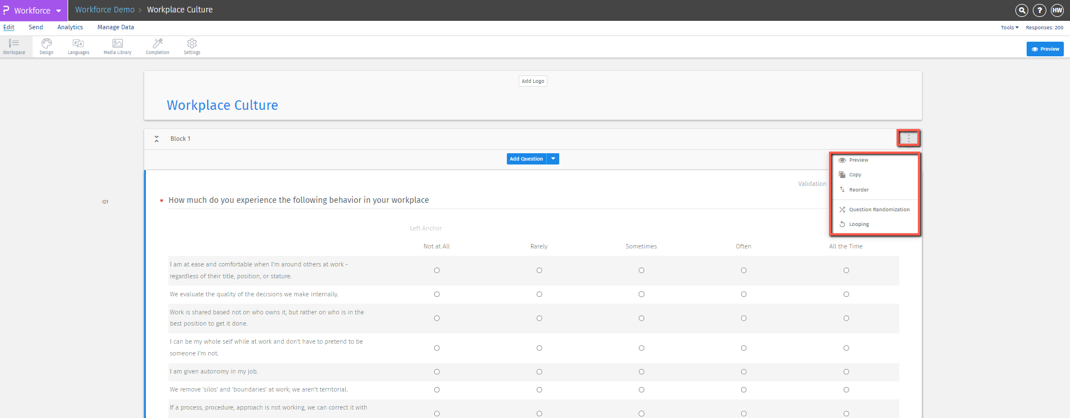Switch to the Analytics tab
The image size is (1070, 418).
point(70,27)
